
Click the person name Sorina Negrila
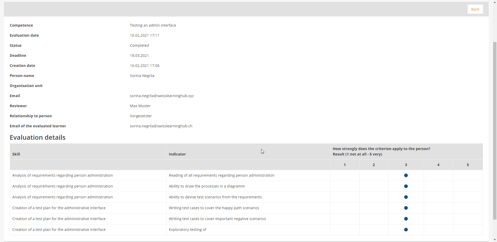click(x=142, y=76)
